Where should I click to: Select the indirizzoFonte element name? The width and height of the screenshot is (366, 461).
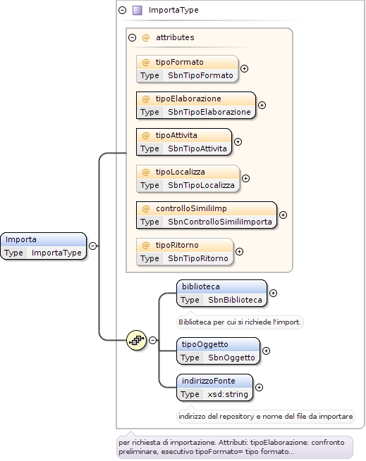[208, 381]
